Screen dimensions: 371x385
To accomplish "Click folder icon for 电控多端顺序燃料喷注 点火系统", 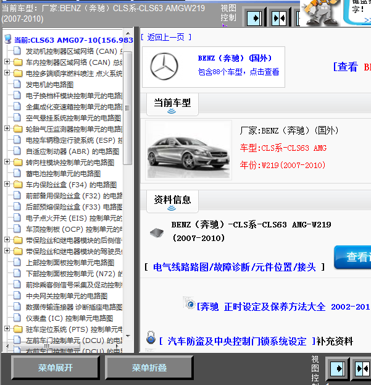I will click(x=18, y=73).
